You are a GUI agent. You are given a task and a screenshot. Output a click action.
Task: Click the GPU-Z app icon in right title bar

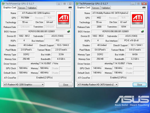77,4
